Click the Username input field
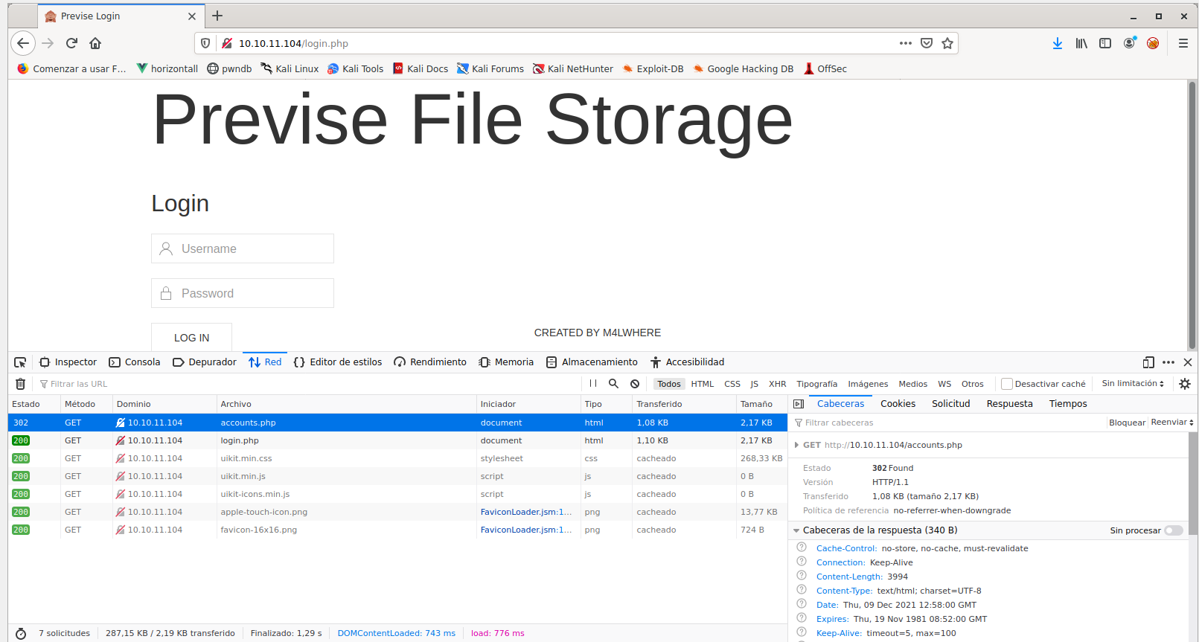Screen dimensions: 1199x642 coord(243,248)
